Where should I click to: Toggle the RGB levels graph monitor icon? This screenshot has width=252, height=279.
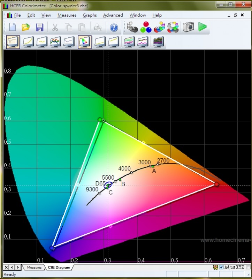point(55,42)
